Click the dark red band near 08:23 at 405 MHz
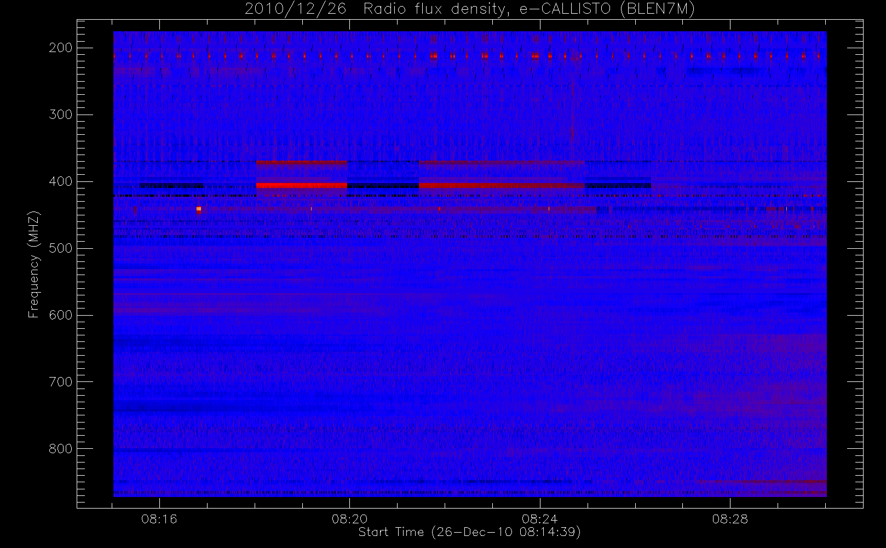The image size is (886, 548). coord(502,186)
